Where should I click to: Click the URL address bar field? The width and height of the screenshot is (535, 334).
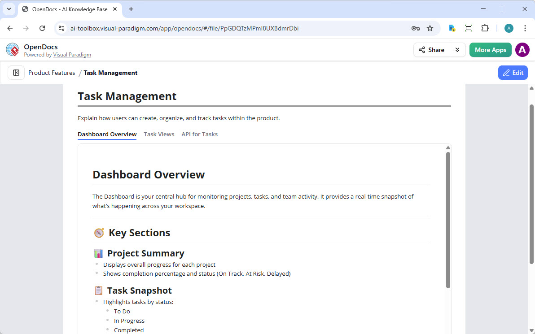pyautogui.click(x=233, y=28)
